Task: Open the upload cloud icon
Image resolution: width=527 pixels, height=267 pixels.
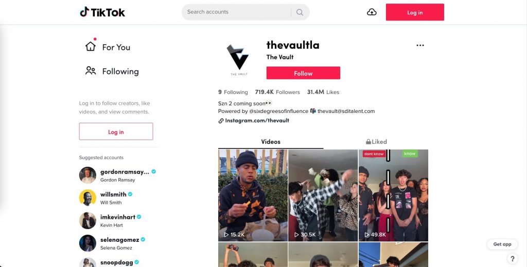Action: pos(372,12)
